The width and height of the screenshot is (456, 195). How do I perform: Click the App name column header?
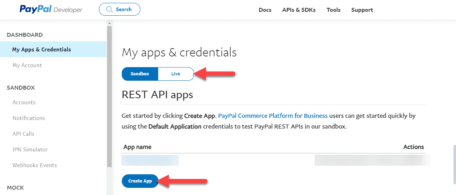pyautogui.click(x=137, y=147)
